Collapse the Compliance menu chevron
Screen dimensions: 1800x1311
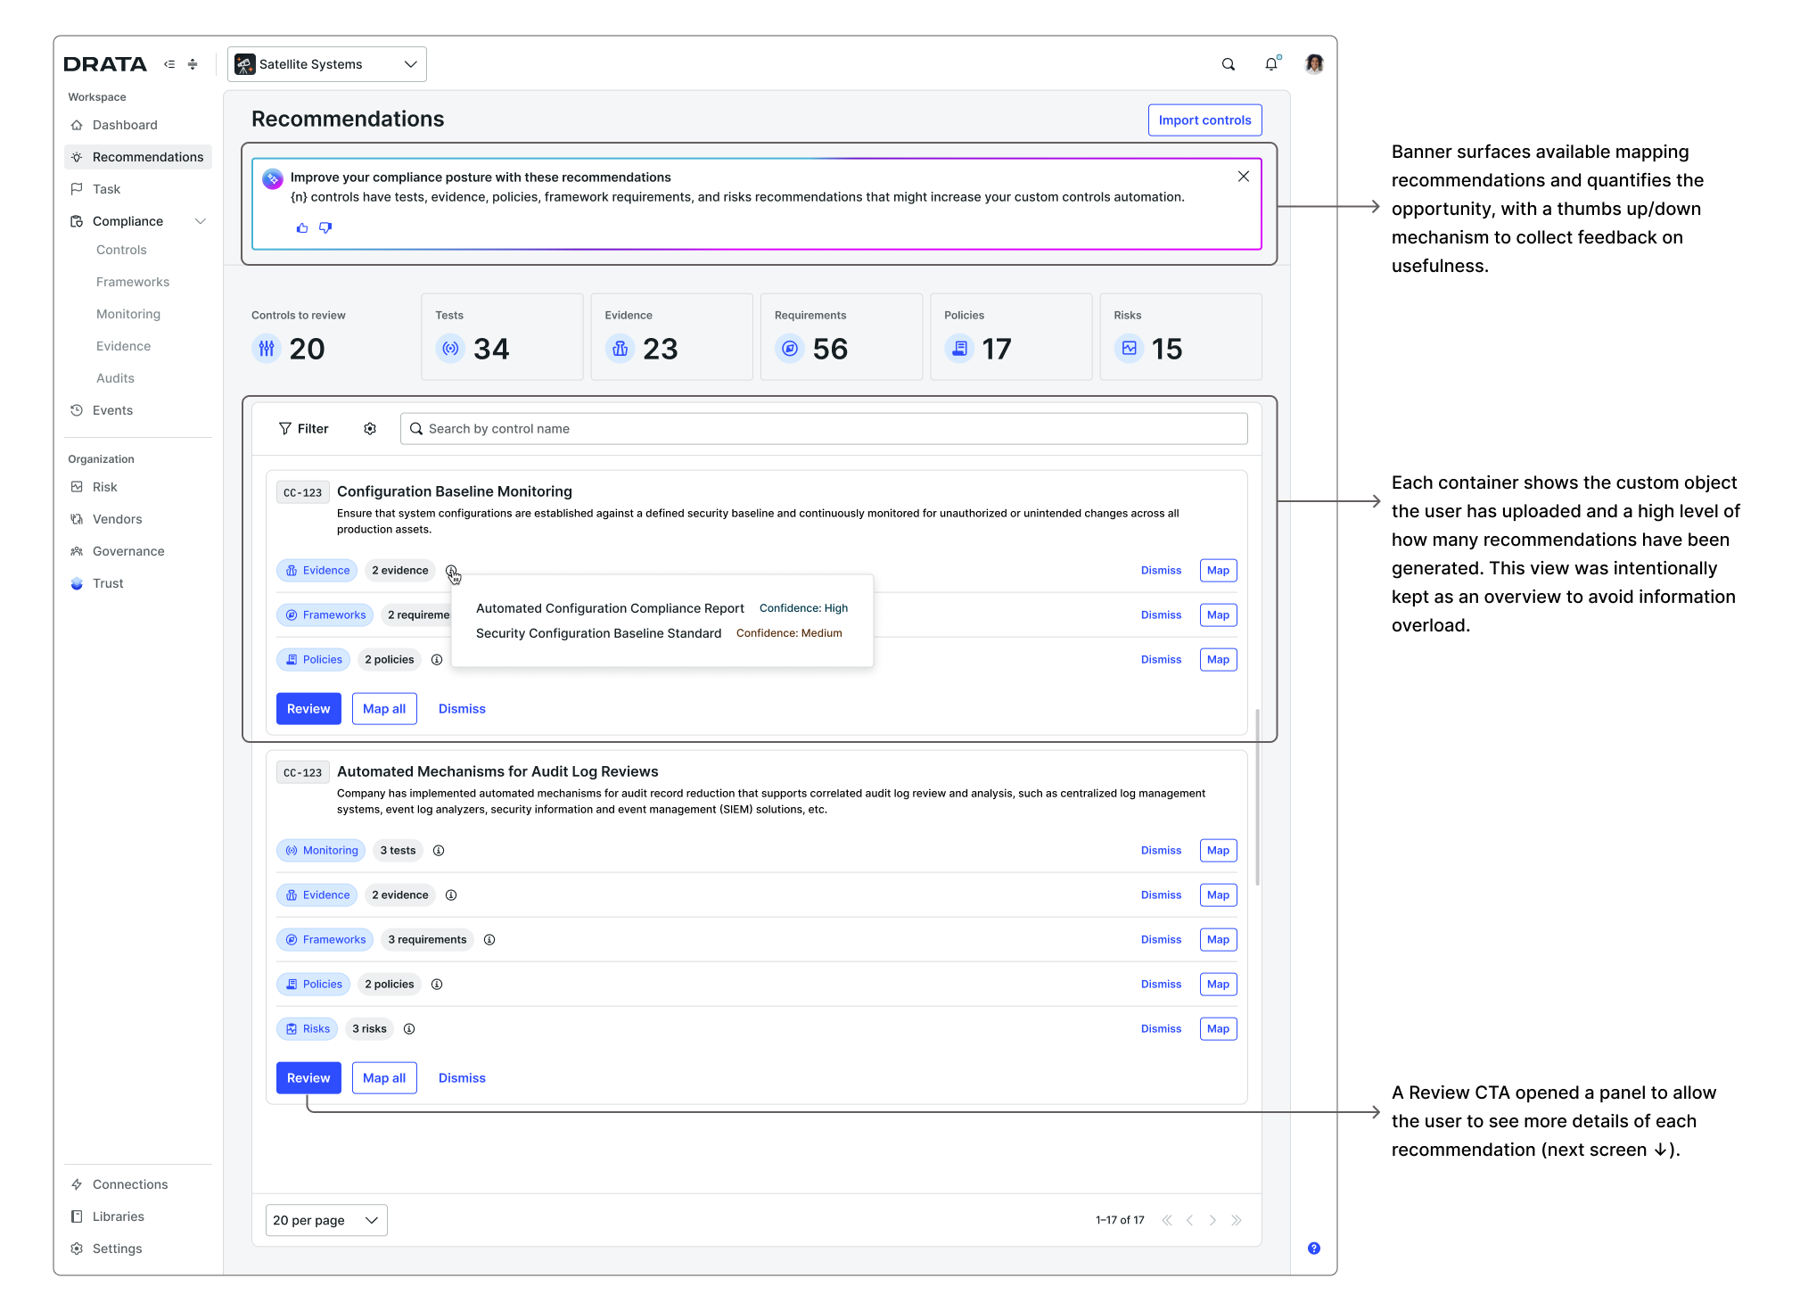pos(201,221)
